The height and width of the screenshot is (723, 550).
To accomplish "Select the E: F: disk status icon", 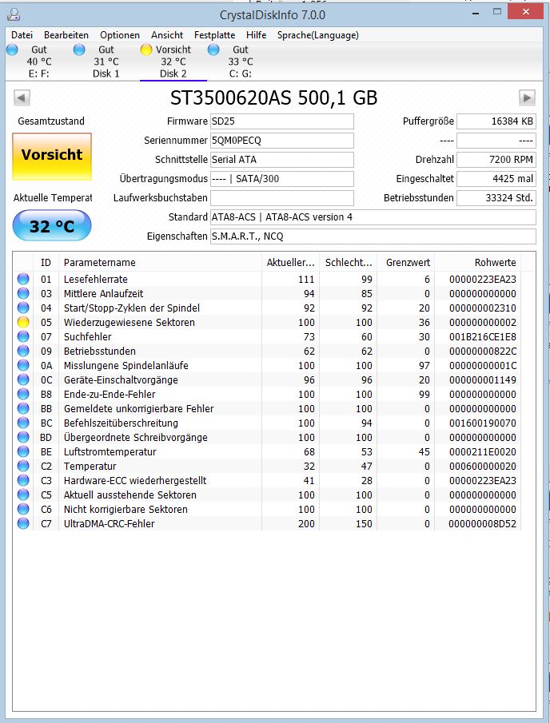I will (13, 50).
